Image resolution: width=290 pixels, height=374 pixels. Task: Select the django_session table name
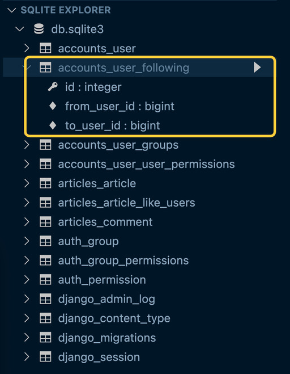pos(99,358)
